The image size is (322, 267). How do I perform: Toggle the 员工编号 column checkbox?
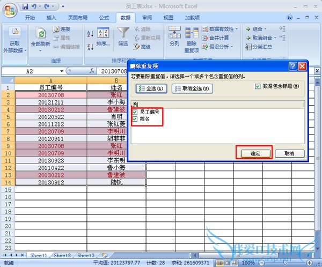point(135,112)
